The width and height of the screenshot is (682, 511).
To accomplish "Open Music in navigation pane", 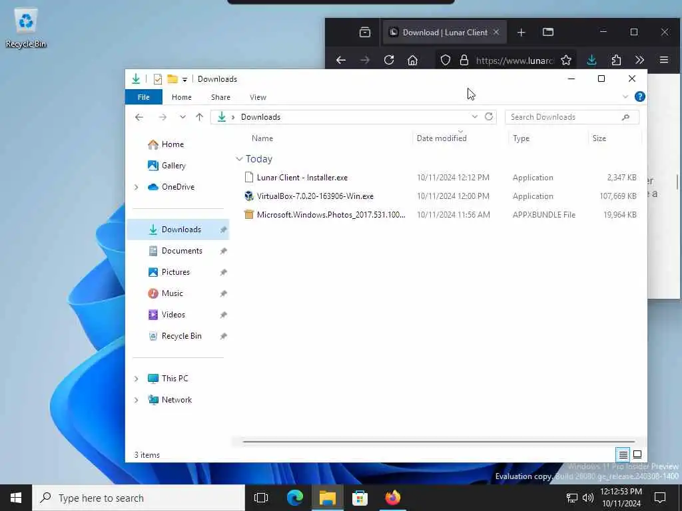I will pyautogui.click(x=172, y=293).
